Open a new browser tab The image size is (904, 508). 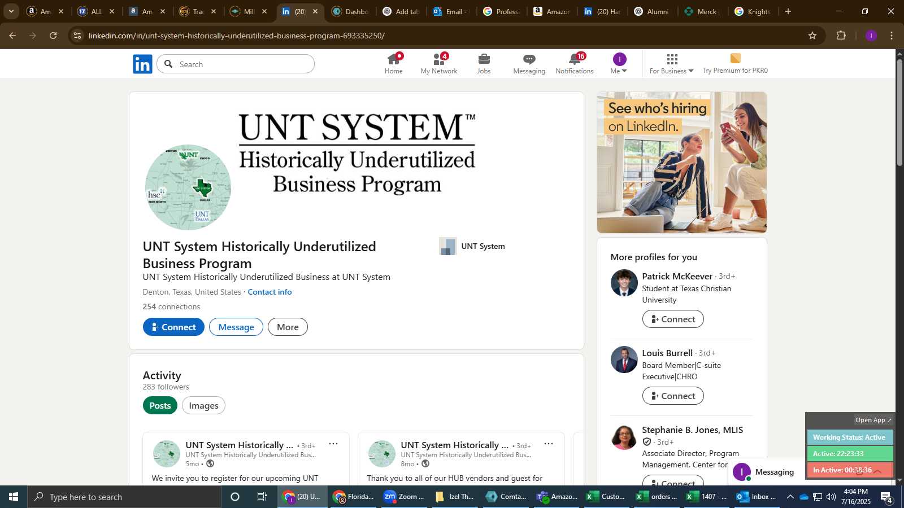pyautogui.click(x=788, y=11)
